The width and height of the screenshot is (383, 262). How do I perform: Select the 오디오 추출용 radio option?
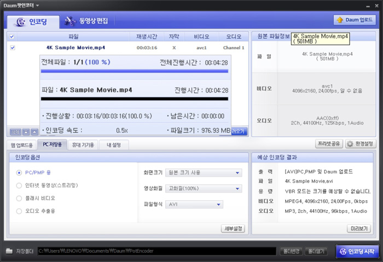coord(19,211)
